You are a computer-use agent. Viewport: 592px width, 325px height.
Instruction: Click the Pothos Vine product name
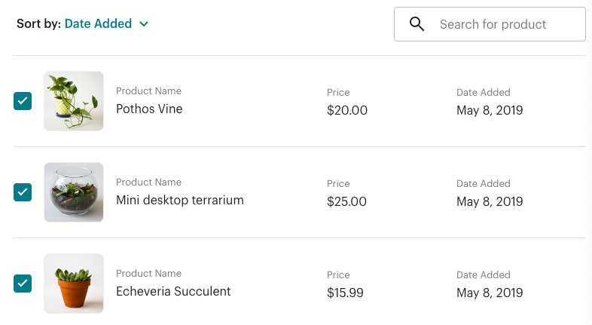coord(149,109)
